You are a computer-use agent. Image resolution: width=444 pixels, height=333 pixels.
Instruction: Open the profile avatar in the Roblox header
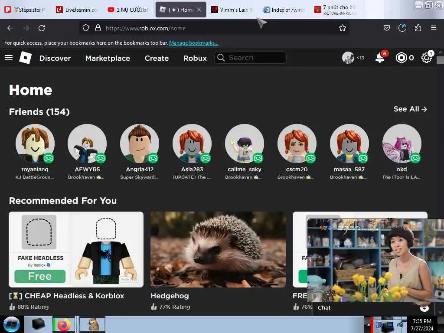coord(348,58)
